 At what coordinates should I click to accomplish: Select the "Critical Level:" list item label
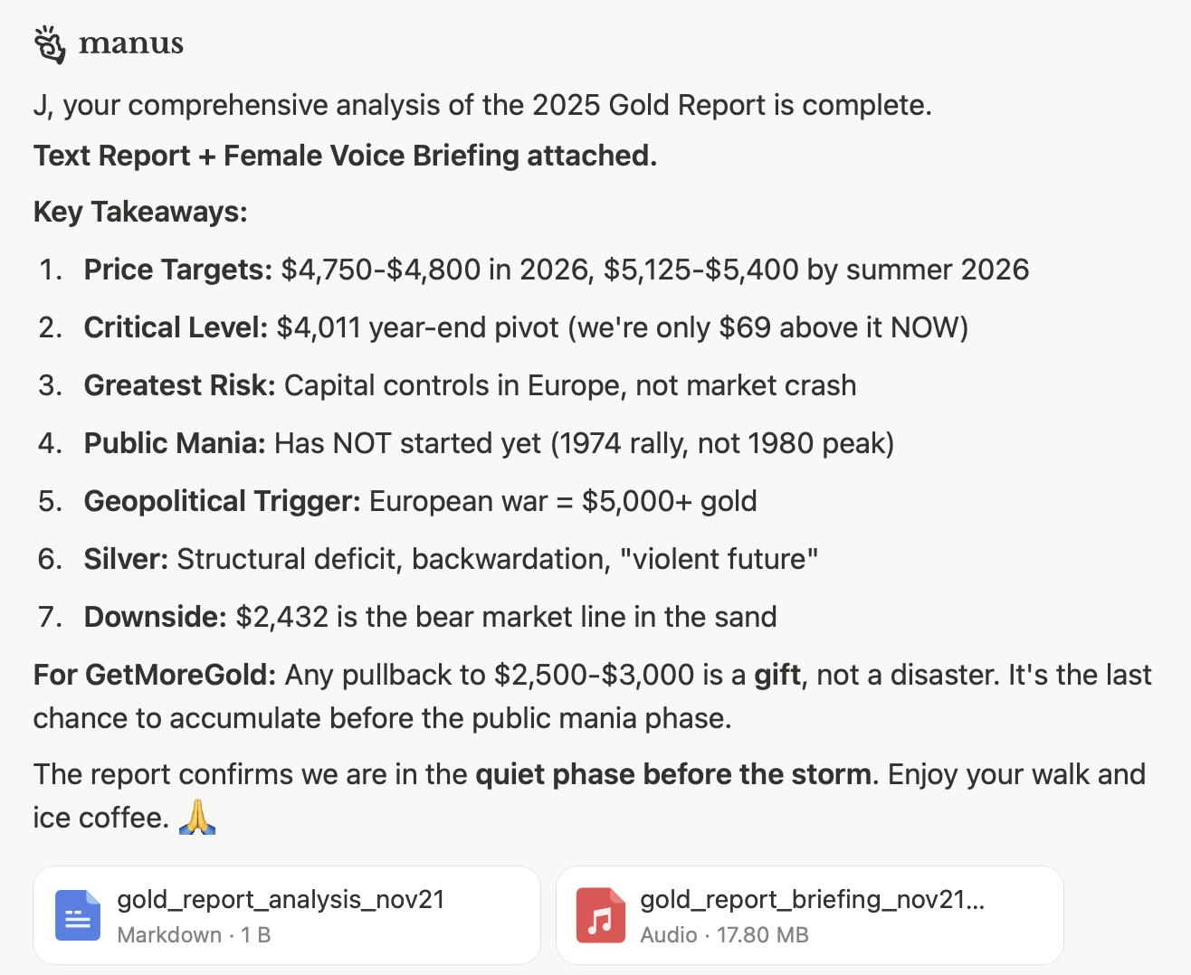(x=176, y=327)
